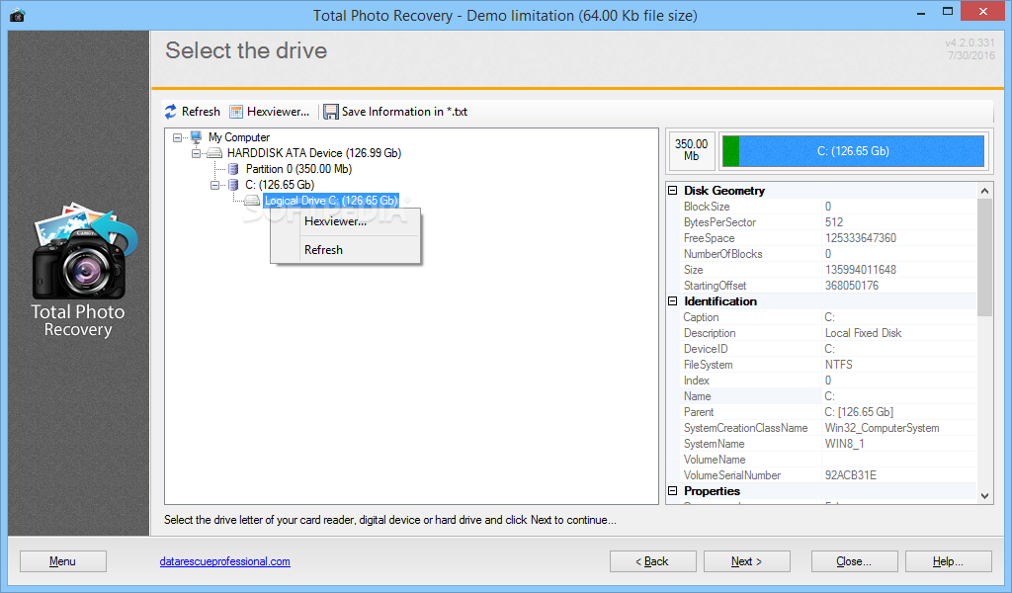1012x593 pixels.
Task: Select the green 350.00 Mb partition segment
Action: [x=730, y=151]
